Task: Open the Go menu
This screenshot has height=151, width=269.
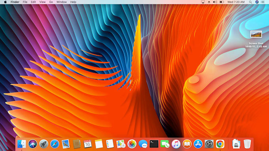Action: pyautogui.click(x=51, y=2)
